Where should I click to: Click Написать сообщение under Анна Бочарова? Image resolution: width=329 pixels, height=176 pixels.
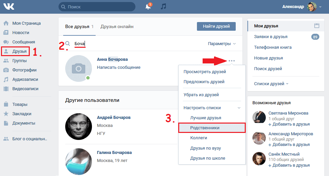click(118, 67)
